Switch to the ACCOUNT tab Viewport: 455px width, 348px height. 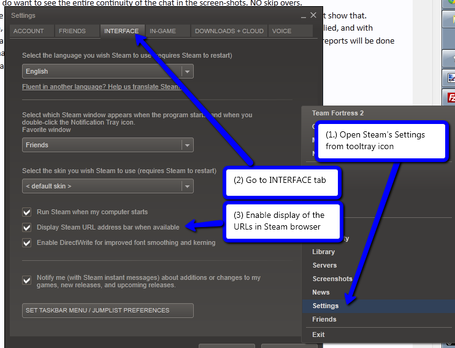point(32,31)
